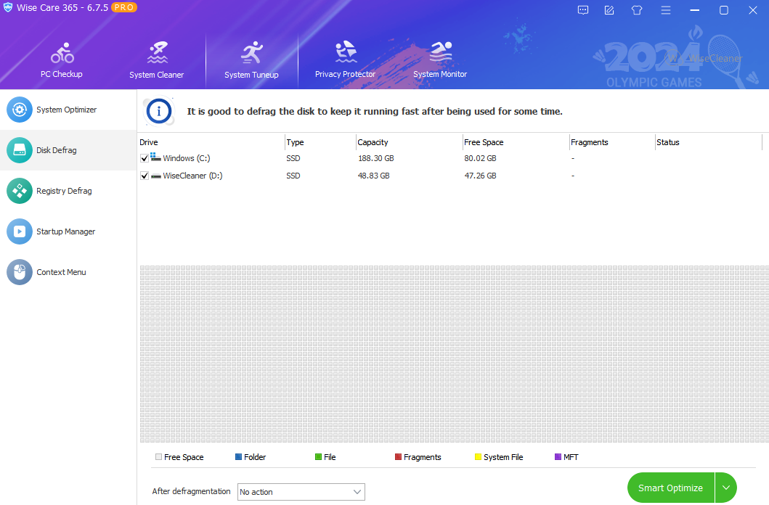Screen dimensions: 769x505
Task: Open the System Cleaner surfer icon
Action: point(158,53)
